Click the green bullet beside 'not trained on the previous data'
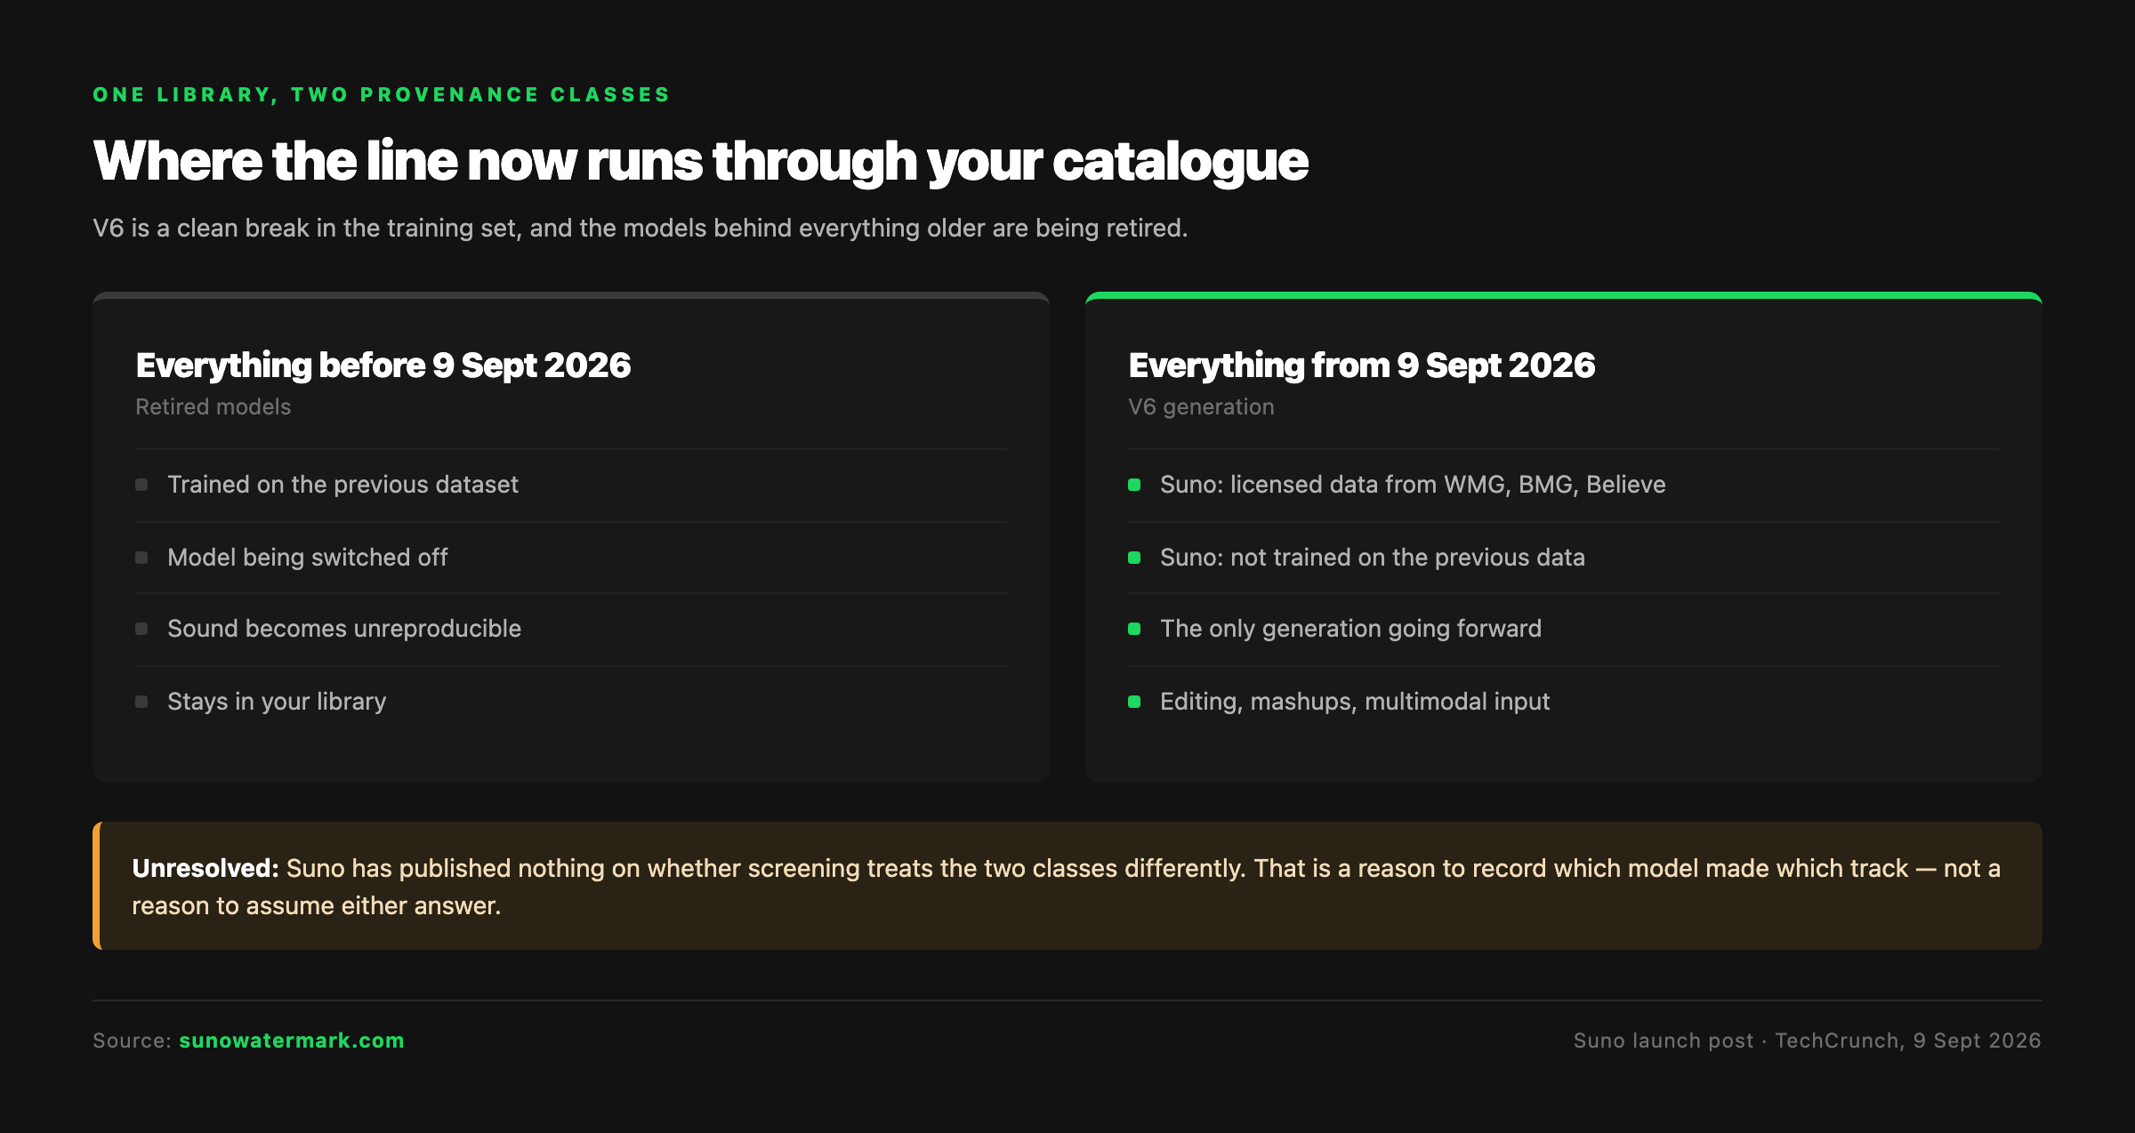The width and height of the screenshot is (2135, 1133). (1134, 558)
